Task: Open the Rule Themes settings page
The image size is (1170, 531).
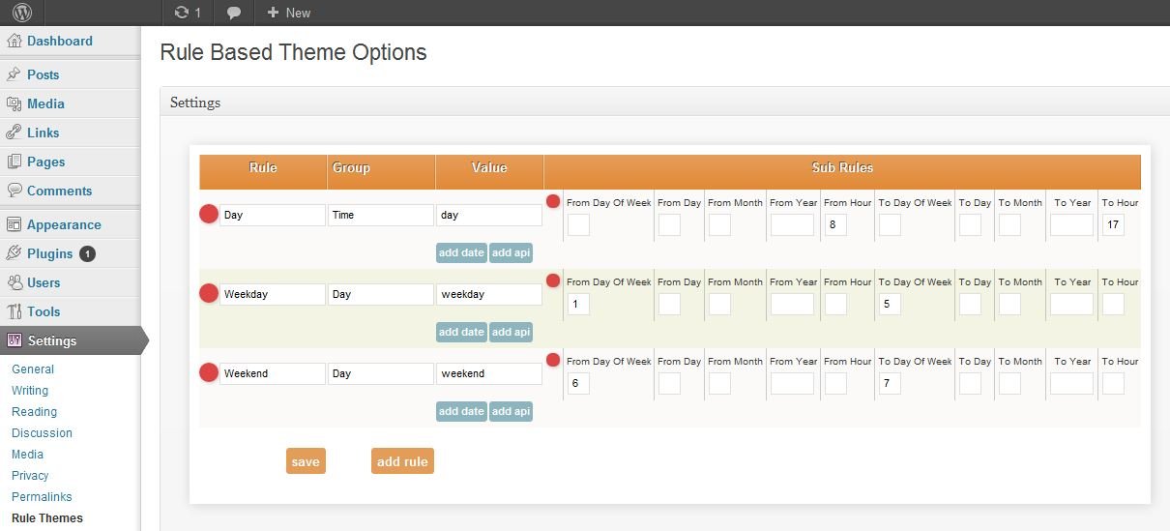Action: [x=47, y=518]
